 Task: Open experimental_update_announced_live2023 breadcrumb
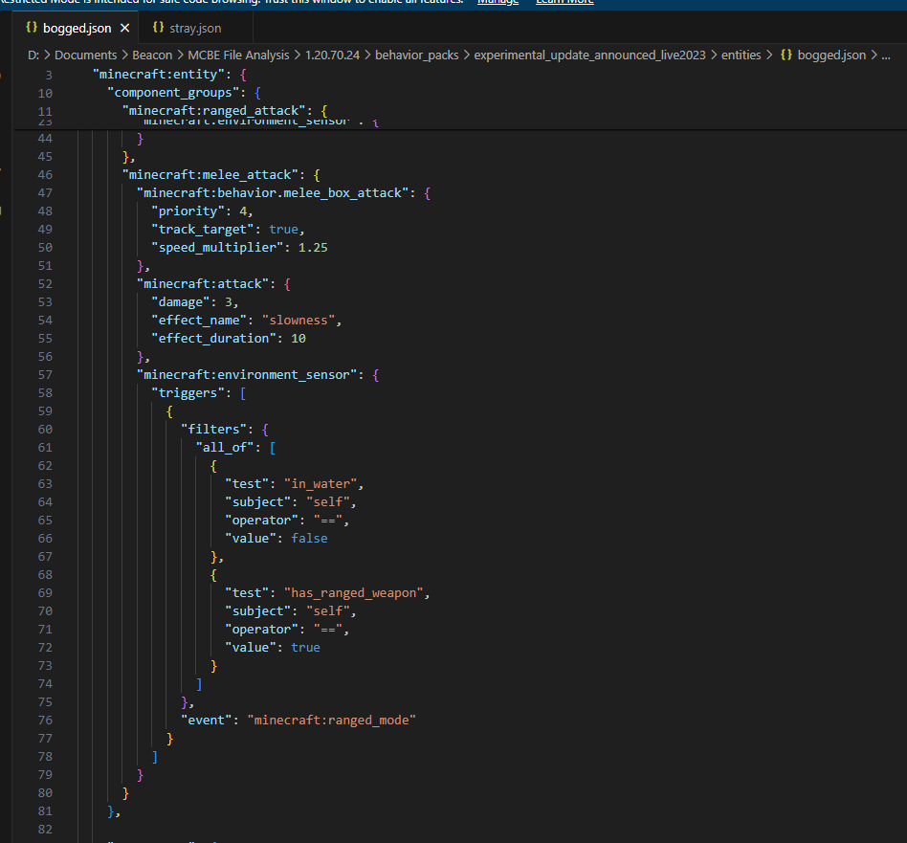[590, 55]
